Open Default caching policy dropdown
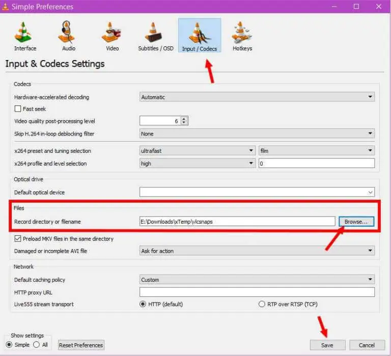Image resolution: width=391 pixels, height=356 pixels. pos(257,280)
